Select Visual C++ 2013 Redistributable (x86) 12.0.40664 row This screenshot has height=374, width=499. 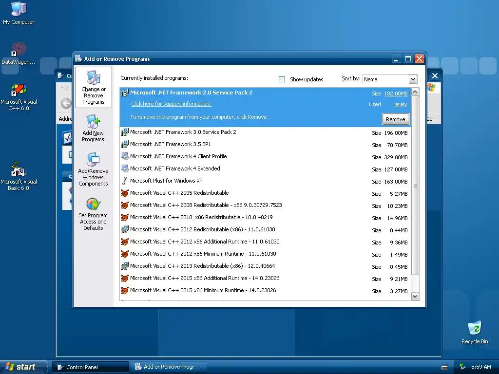point(266,266)
